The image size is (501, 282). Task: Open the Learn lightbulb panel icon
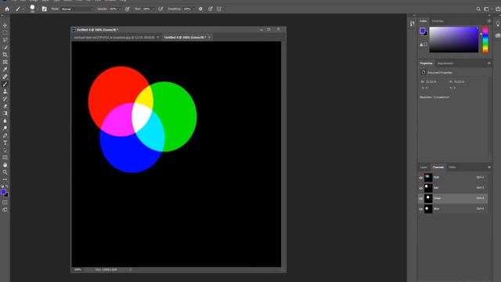click(x=498, y=24)
